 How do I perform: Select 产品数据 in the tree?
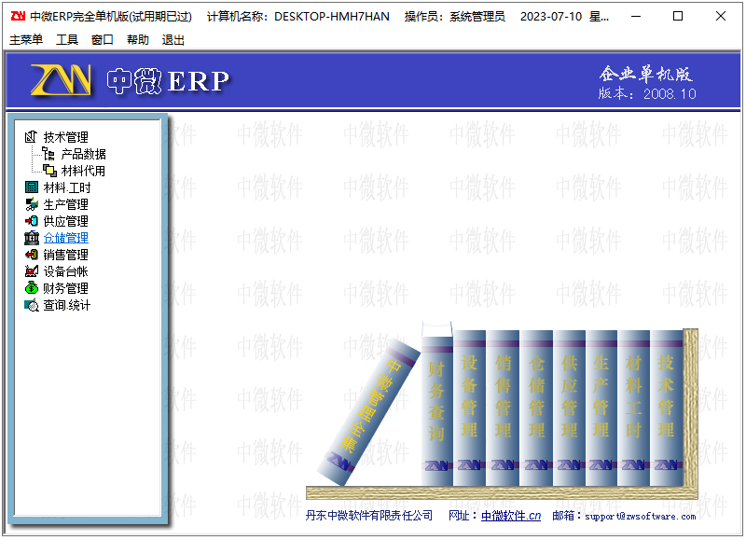(x=83, y=154)
